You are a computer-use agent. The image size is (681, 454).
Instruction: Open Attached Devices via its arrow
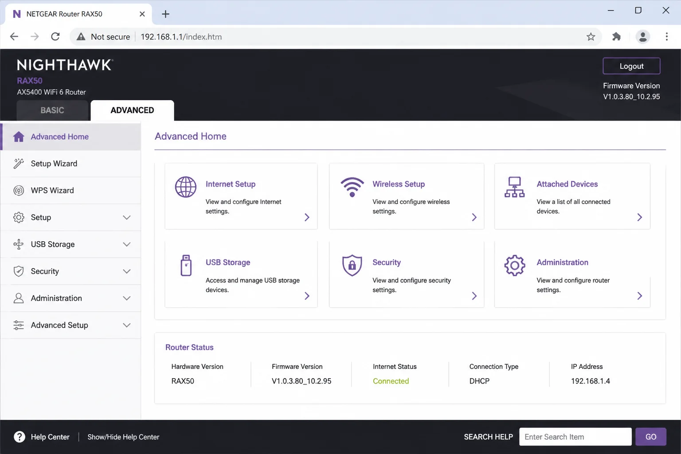click(x=639, y=217)
